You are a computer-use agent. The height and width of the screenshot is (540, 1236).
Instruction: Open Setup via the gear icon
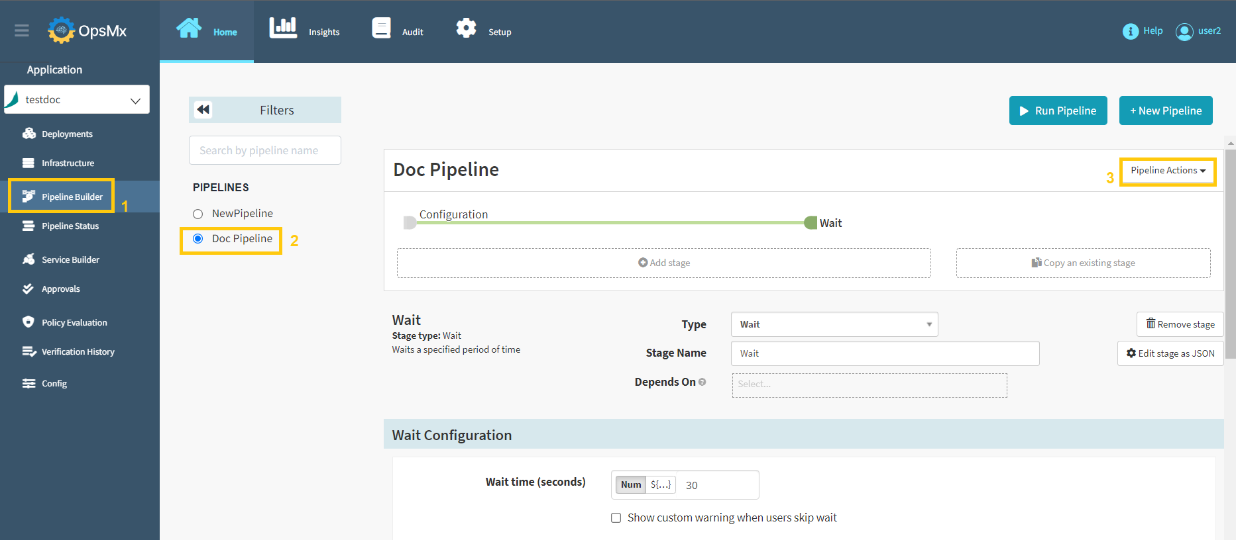(466, 28)
